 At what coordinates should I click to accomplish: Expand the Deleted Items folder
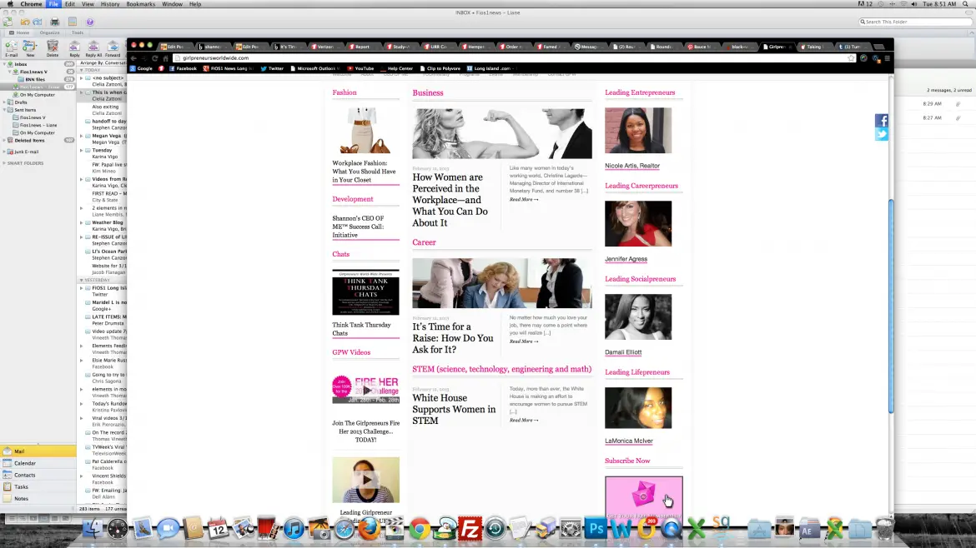pos(4,141)
